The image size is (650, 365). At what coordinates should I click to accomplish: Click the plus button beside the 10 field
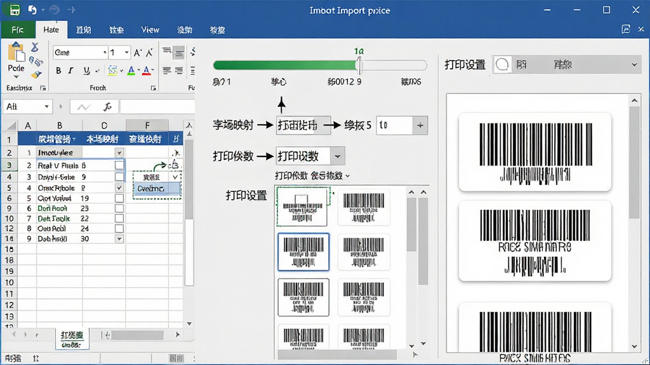coord(420,125)
